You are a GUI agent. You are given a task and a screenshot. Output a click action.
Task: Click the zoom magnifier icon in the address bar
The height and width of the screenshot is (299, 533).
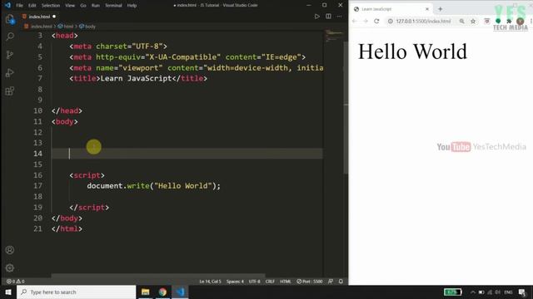coord(462,21)
